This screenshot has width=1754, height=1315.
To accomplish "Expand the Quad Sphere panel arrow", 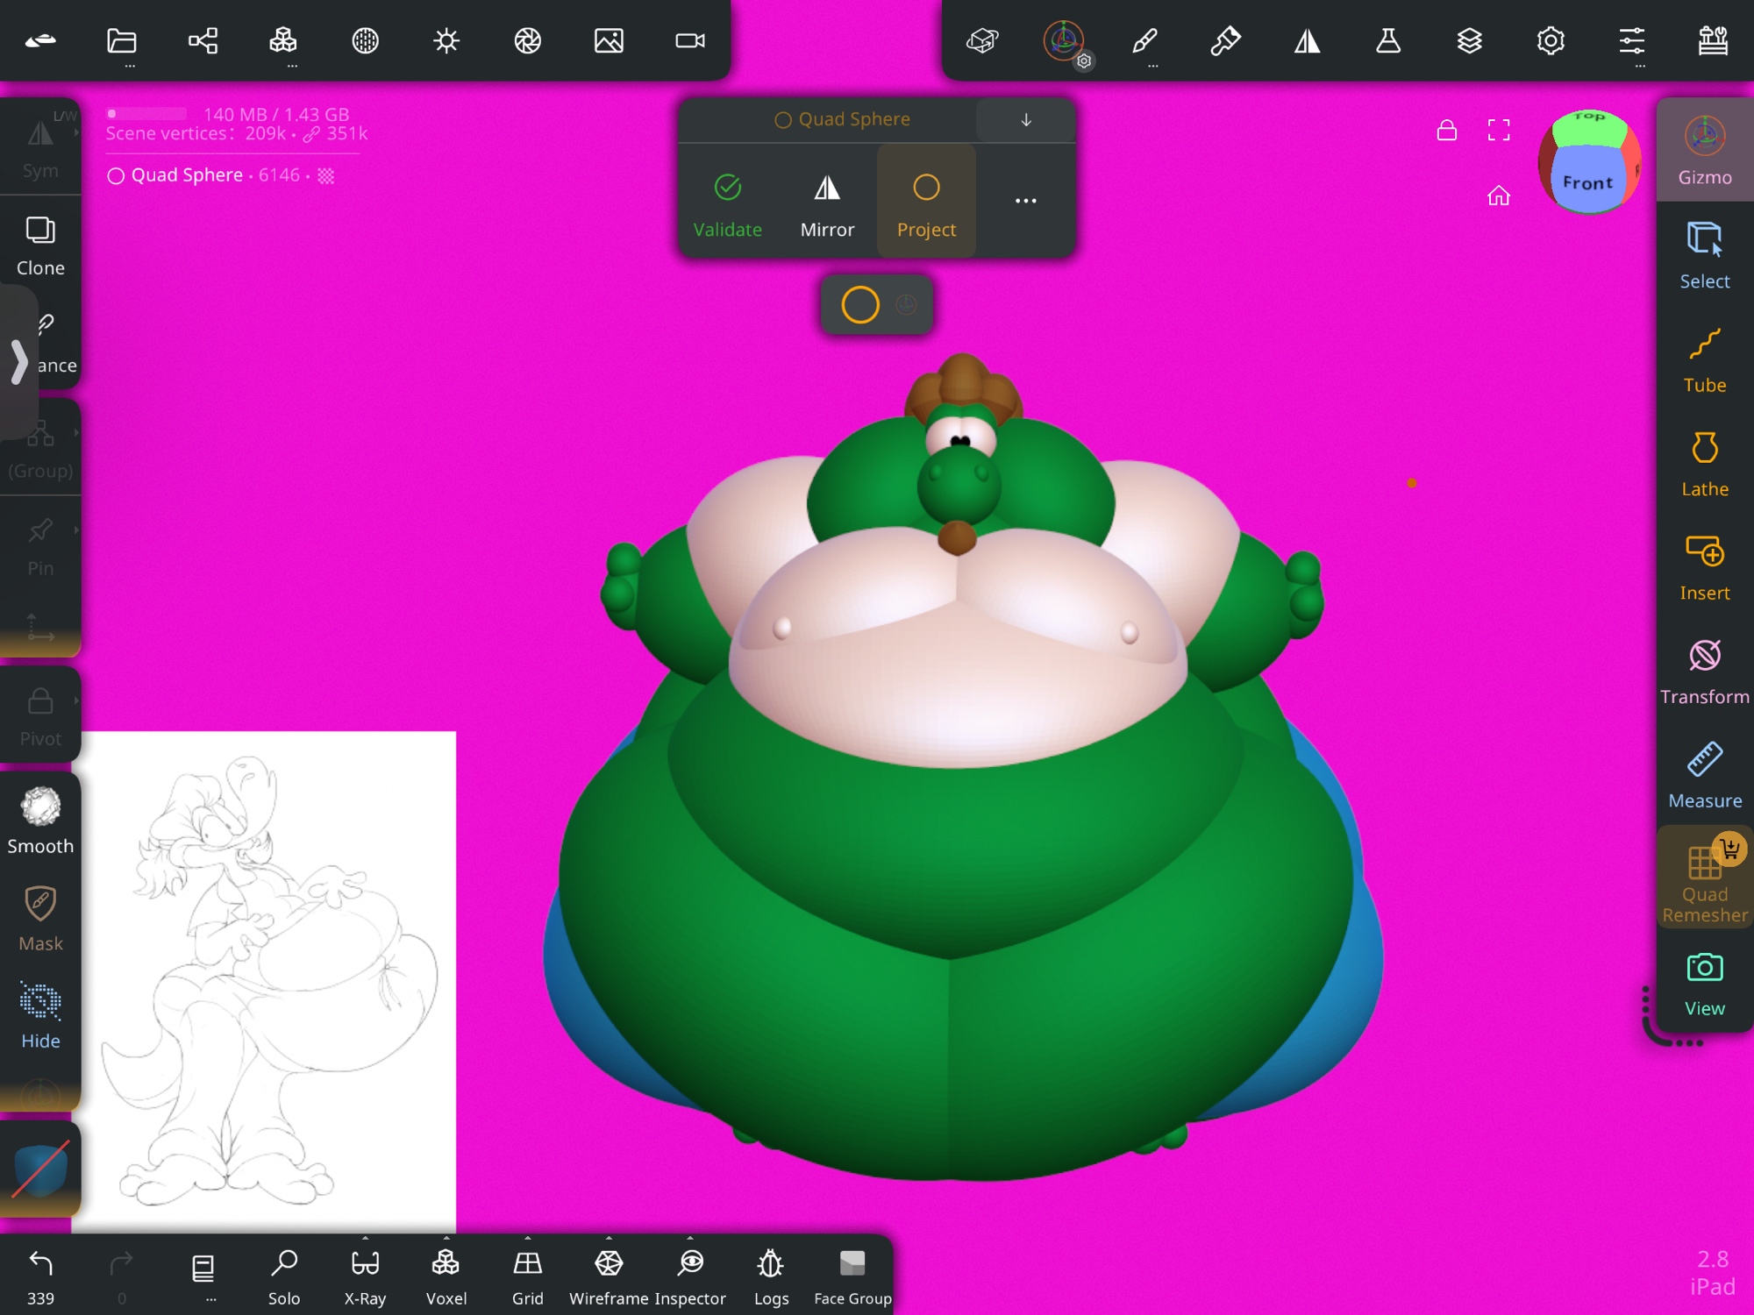I will (x=1025, y=119).
